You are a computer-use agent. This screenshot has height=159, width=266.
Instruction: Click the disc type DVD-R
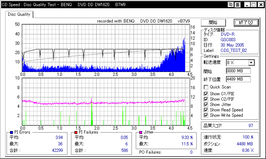(x=228, y=34)
